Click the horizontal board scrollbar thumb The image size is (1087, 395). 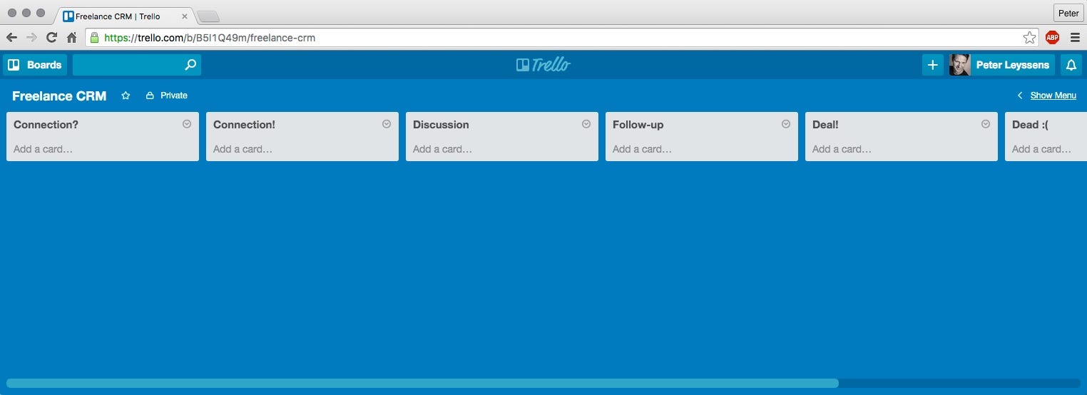tap(422, 383)
